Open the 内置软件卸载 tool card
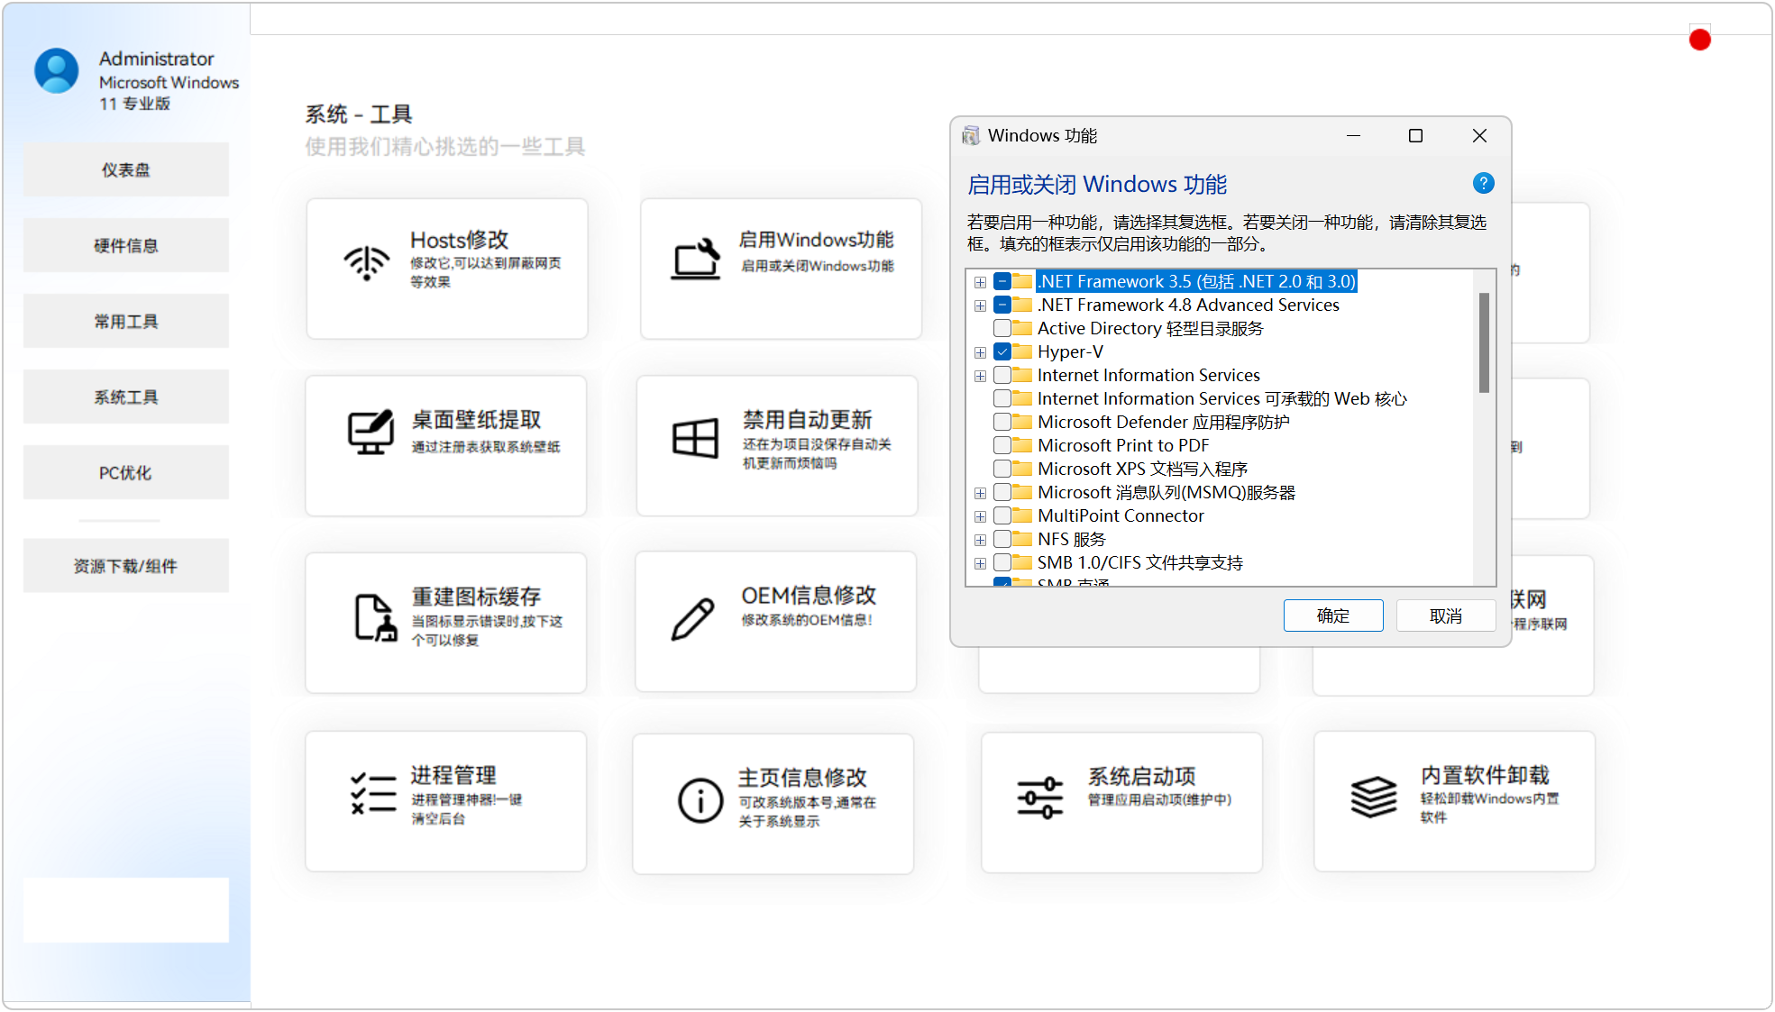This screenshot has height=1012, width=1775. (1455, 801)
